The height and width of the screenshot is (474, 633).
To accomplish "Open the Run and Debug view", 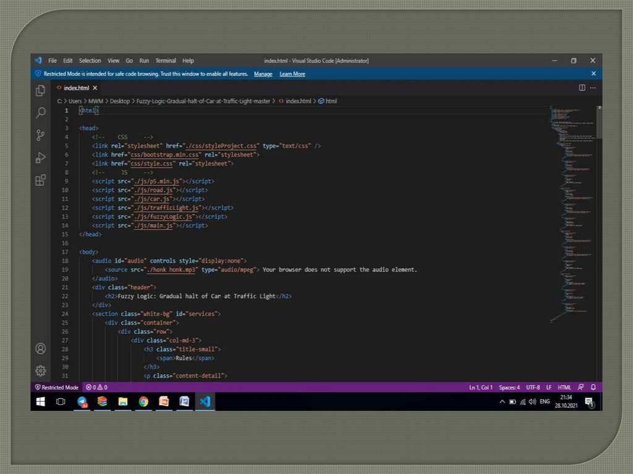I will pyautogui.click(x=40, y=158).
